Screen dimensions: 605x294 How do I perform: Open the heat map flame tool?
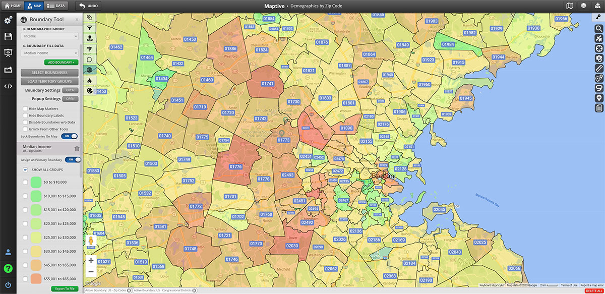pos(89,81)
